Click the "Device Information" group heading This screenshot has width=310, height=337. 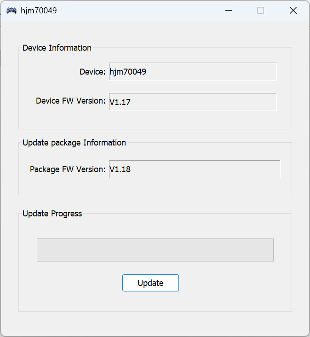57,48
